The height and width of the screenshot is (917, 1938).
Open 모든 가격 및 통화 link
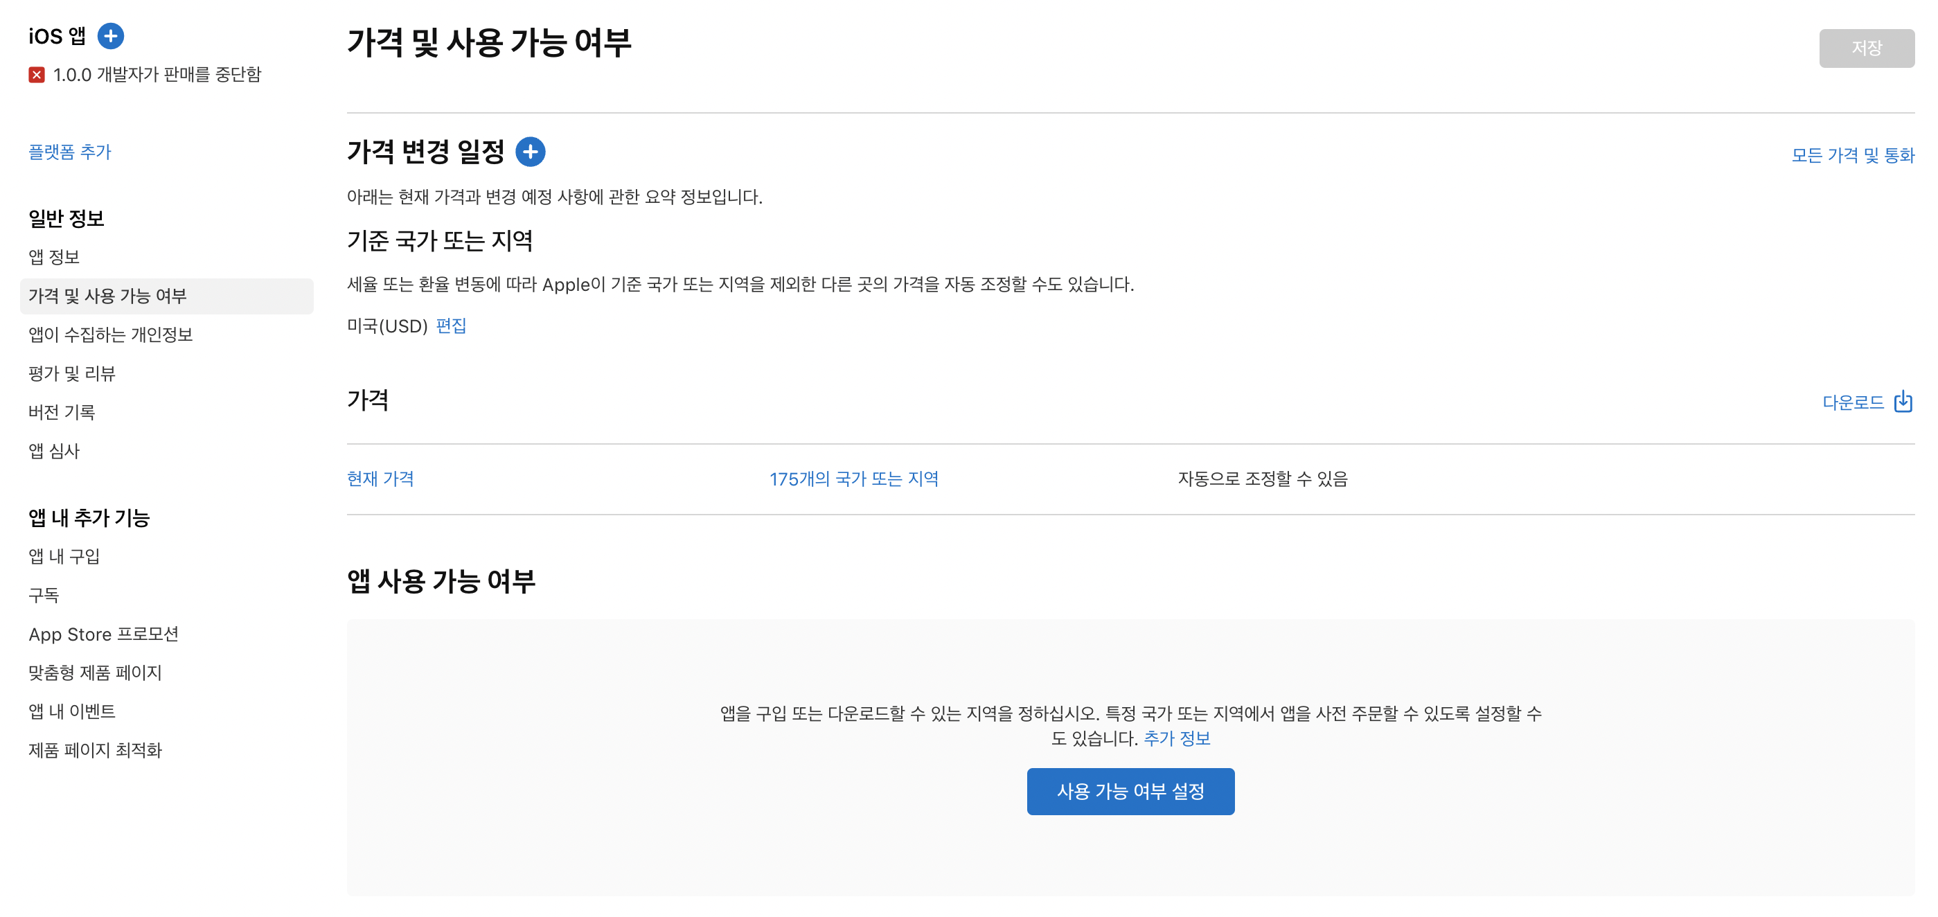tap(1852, 155)
